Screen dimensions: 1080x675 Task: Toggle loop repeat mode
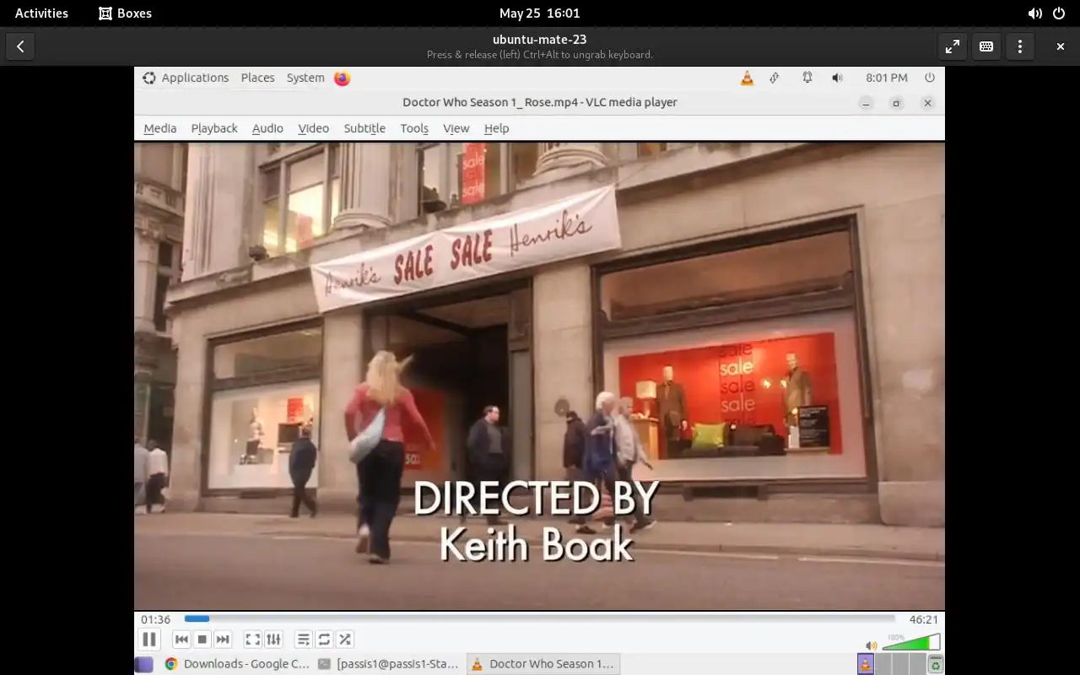(324, 640)
